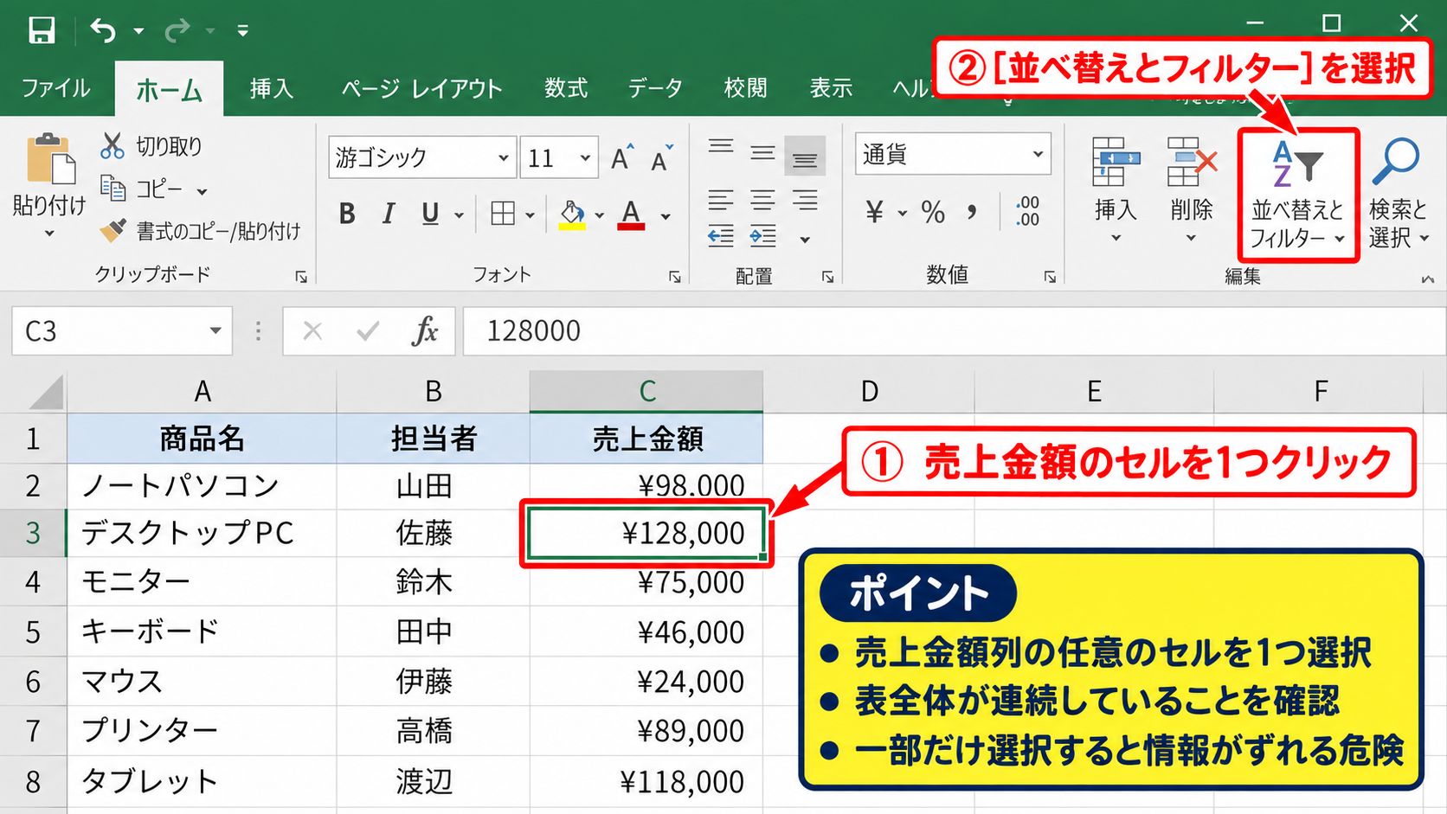Viewport: 1447px width, 814px height.
Task: Apply the borders grid icon
Action: 502,214
